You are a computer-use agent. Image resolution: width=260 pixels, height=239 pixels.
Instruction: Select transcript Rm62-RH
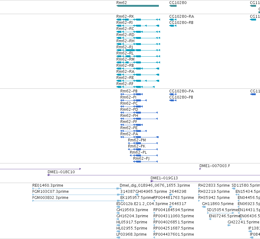(x=138, y=44)
